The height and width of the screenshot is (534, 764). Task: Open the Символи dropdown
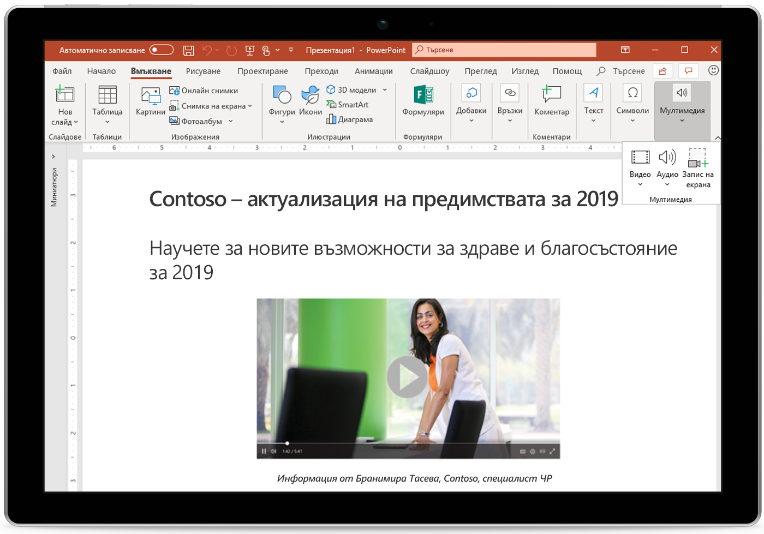[x=632, y=104]
